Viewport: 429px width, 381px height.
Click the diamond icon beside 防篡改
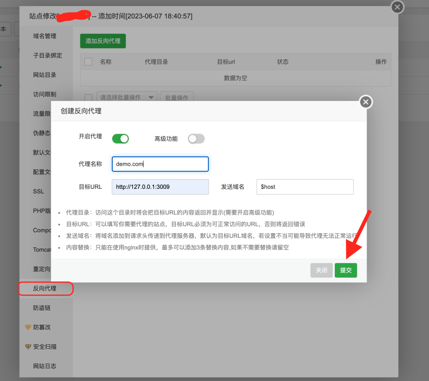[28, 327]
